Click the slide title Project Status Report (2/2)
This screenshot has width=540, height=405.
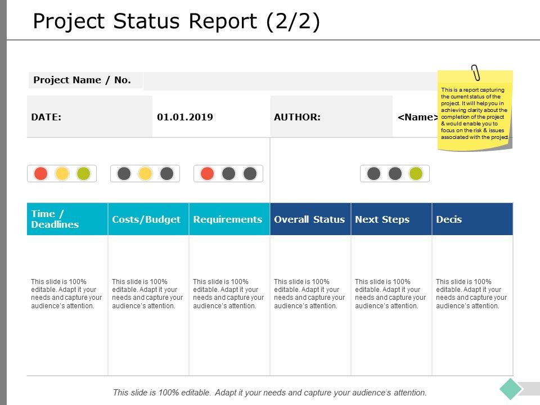click(x=176, y=21)
